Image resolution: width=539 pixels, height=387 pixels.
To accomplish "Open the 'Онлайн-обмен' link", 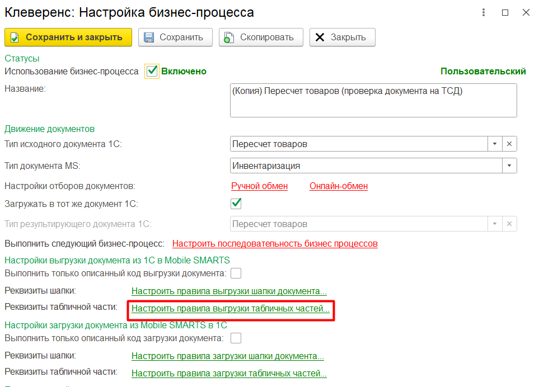I will [339, 186].
